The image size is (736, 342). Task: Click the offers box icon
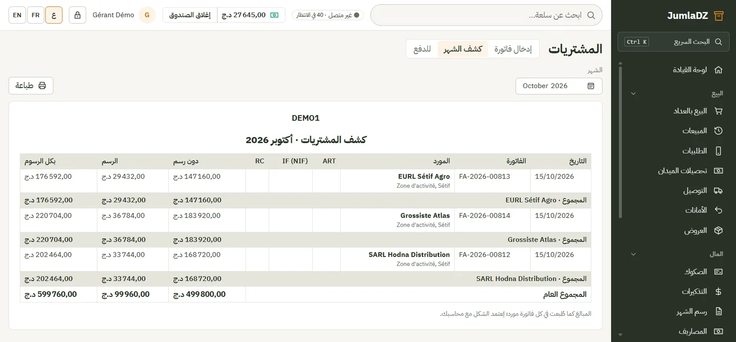(x=718, y=230)
